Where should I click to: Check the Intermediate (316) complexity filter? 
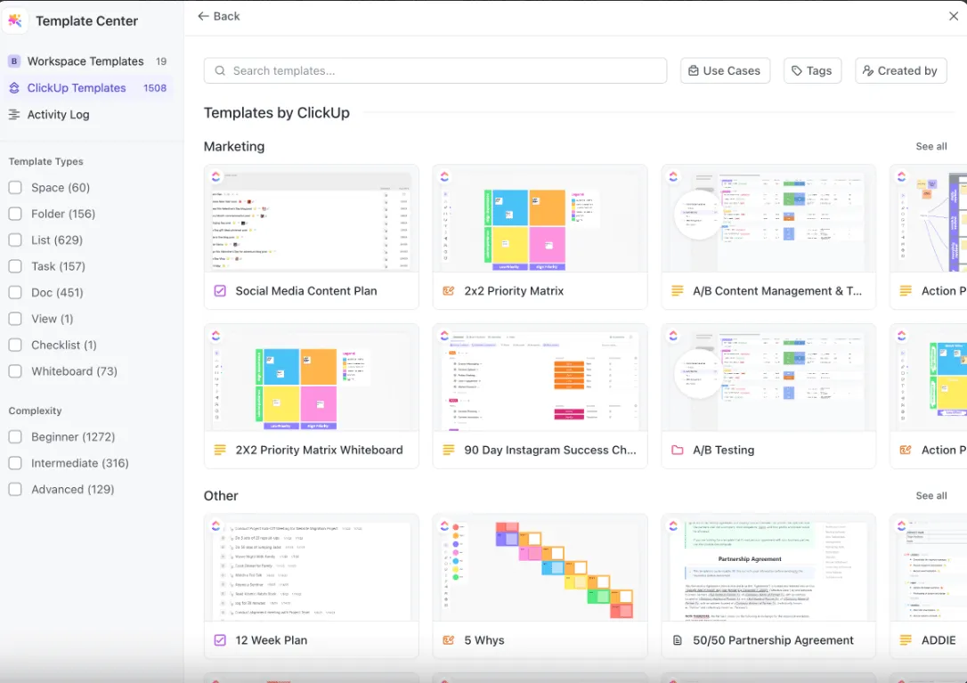[15, 463]
